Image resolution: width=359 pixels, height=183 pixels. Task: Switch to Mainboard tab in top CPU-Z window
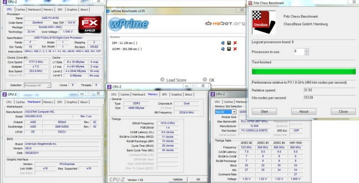(34, 9)
